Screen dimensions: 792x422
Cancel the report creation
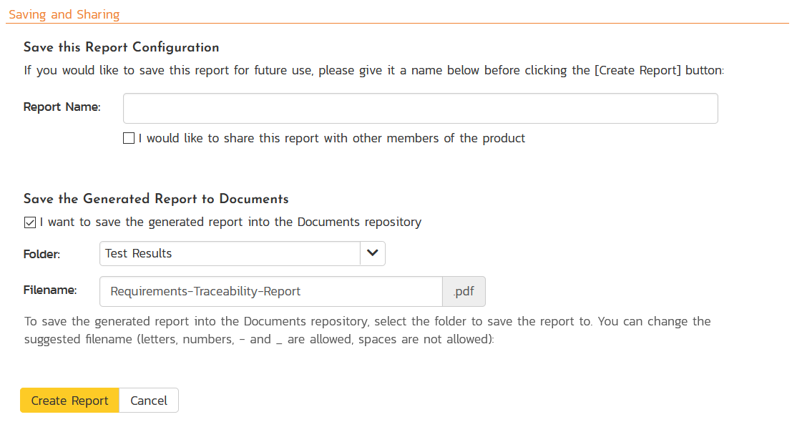coord(149,401)
